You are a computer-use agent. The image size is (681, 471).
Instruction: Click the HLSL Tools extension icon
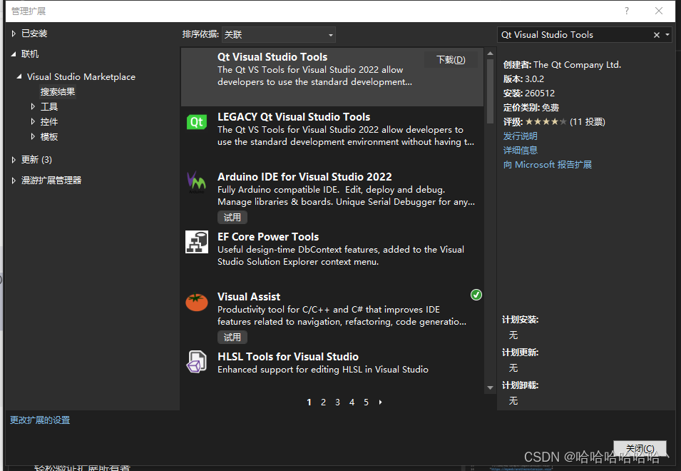point(196,362)
